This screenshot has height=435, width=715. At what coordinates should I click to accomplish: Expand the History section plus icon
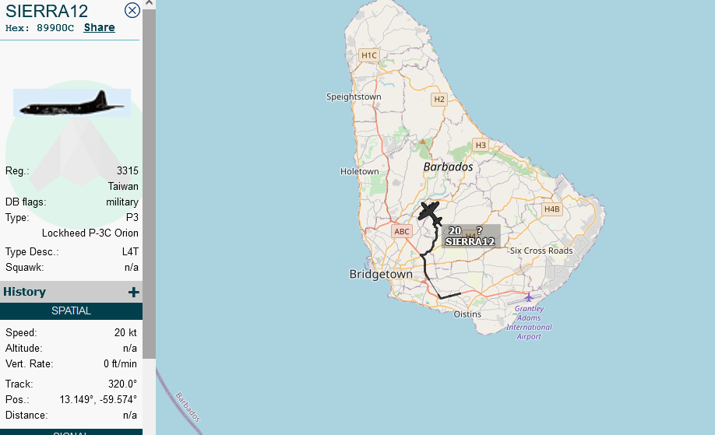pyautogui.click(x=134, y=292)
